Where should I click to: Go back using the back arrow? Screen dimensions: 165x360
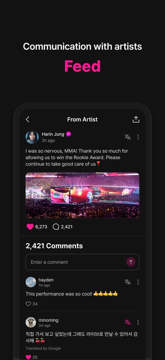(x=28, y=119)
